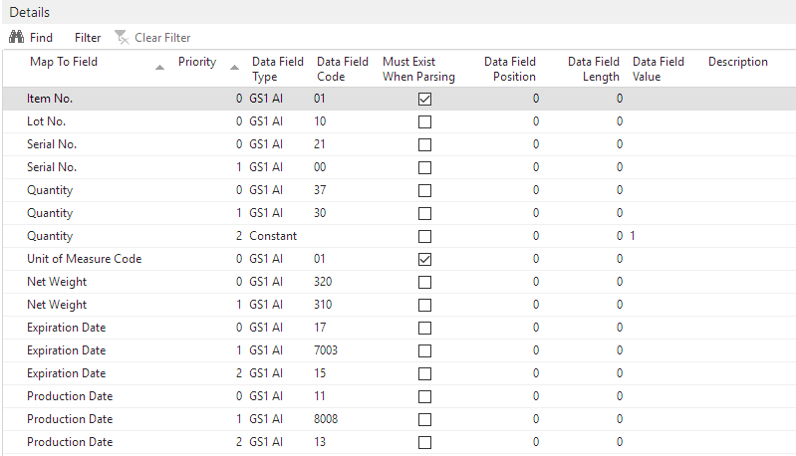Click the Data Field Code column header
The height and width of the screenshot is (456, 796).
point(342,69)
